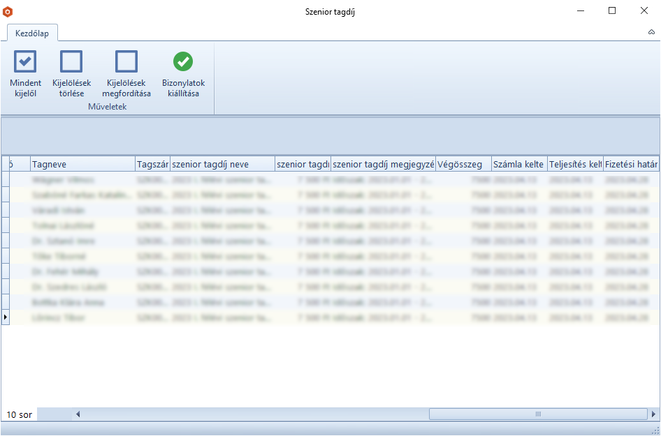
Task: Collapse the ribbon with the chevron arrow
Action: 651,32
